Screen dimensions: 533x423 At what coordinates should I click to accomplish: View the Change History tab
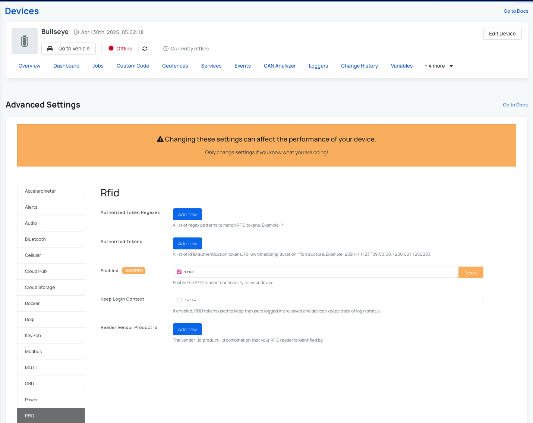coord(359,66)
